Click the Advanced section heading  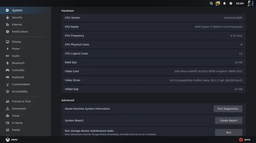click(68, 100)
